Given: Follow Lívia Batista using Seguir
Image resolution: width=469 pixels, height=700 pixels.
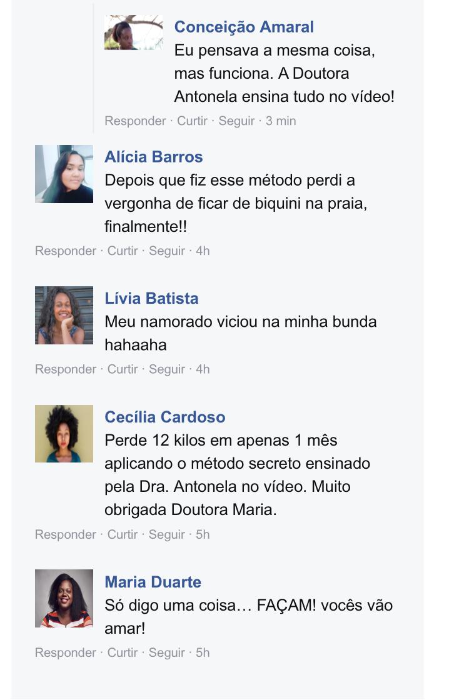Looking at the screenshot, I should tap(166, 369).
